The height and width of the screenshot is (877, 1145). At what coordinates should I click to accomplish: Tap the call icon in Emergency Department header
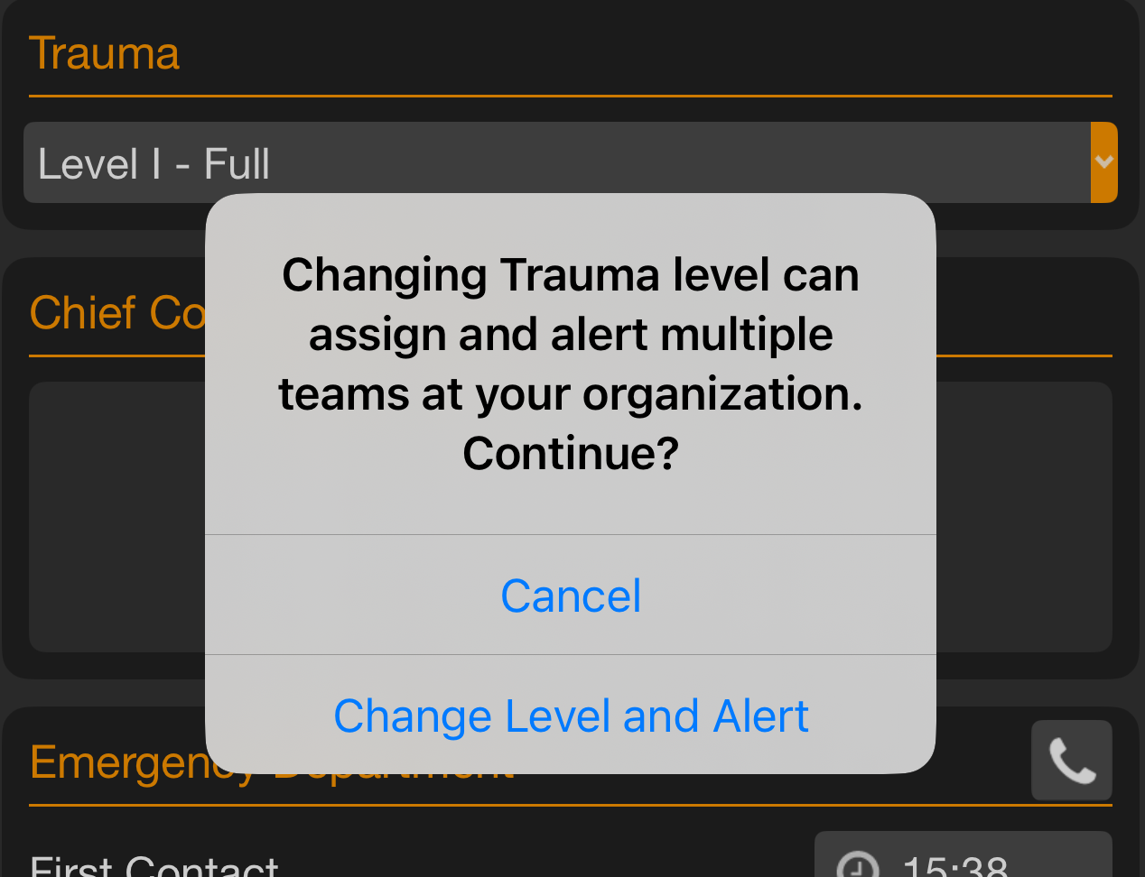[x=1072, y=761]
